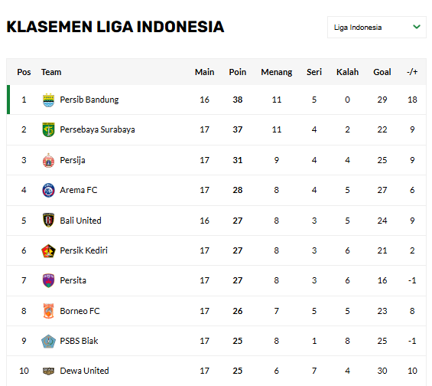Click the Poin column header
This screenshot has width=432, height=386.
pos(238,72)
